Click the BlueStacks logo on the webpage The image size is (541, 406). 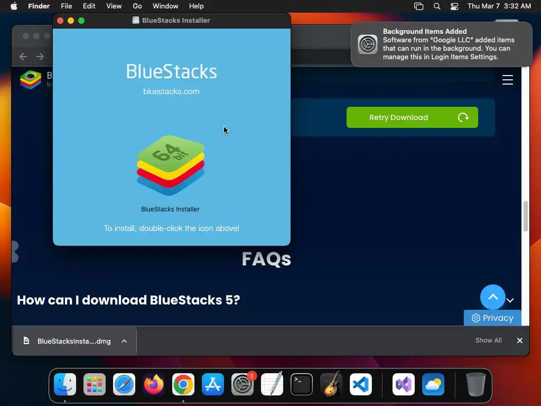[x=30, y=80]
